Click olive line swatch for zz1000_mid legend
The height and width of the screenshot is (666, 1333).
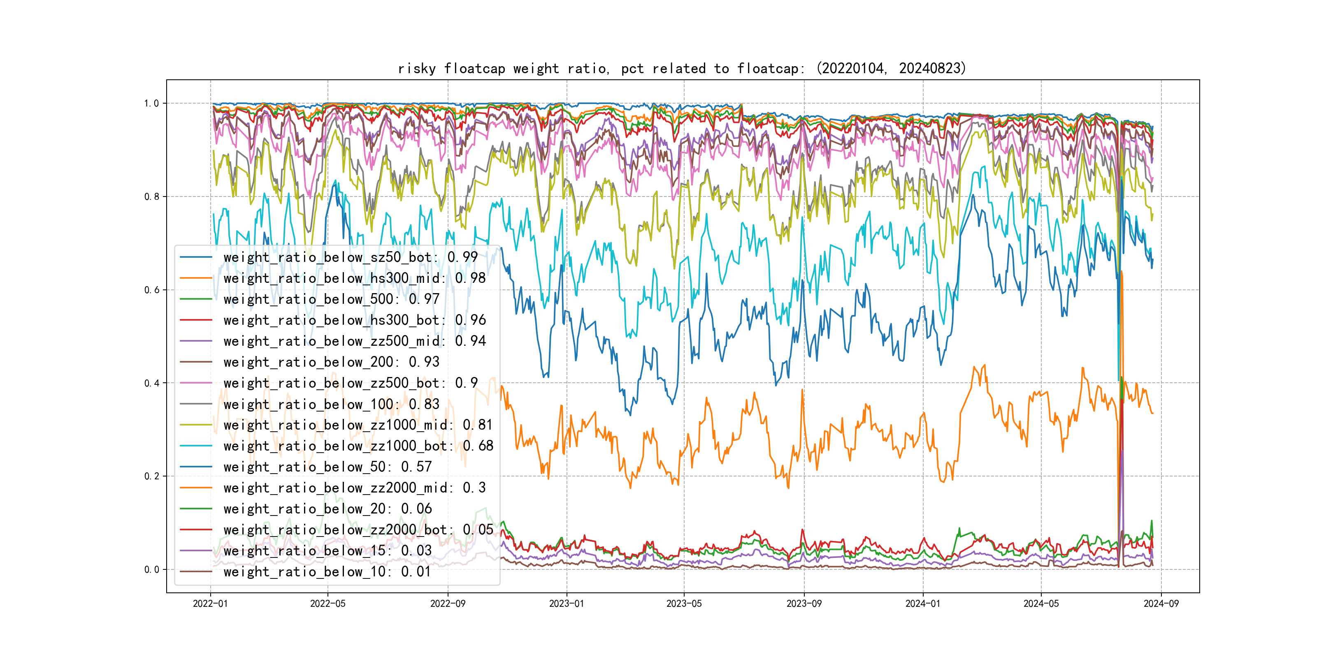point(195,425)
